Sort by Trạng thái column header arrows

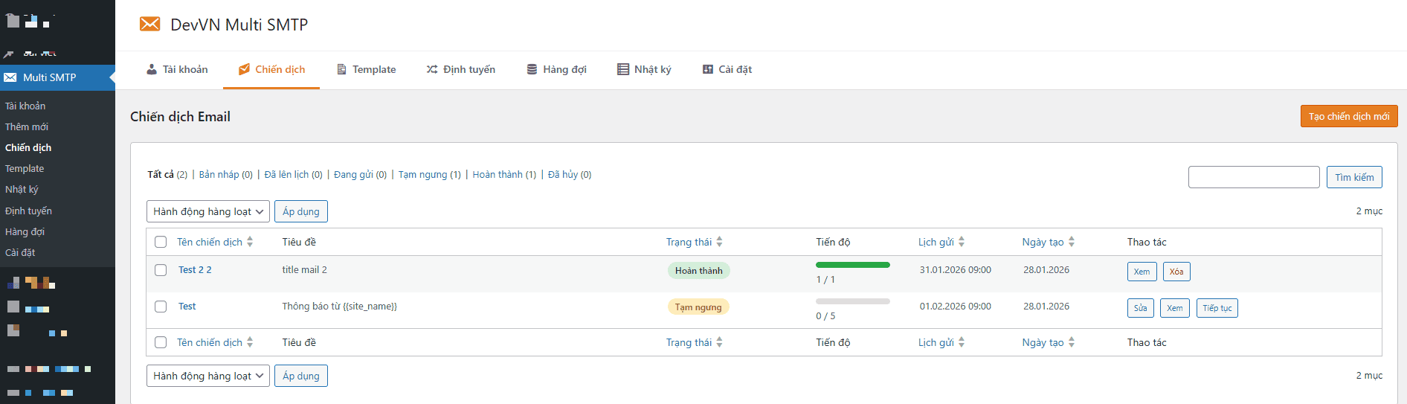pyautogui.click(x=719, y=242)
